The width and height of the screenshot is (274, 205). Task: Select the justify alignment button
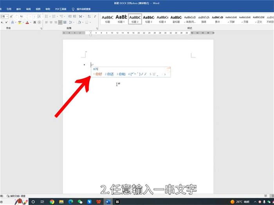[60, 22]
